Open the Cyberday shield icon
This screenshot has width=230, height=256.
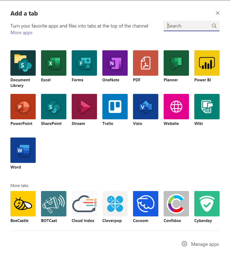(x=207, y=204)
